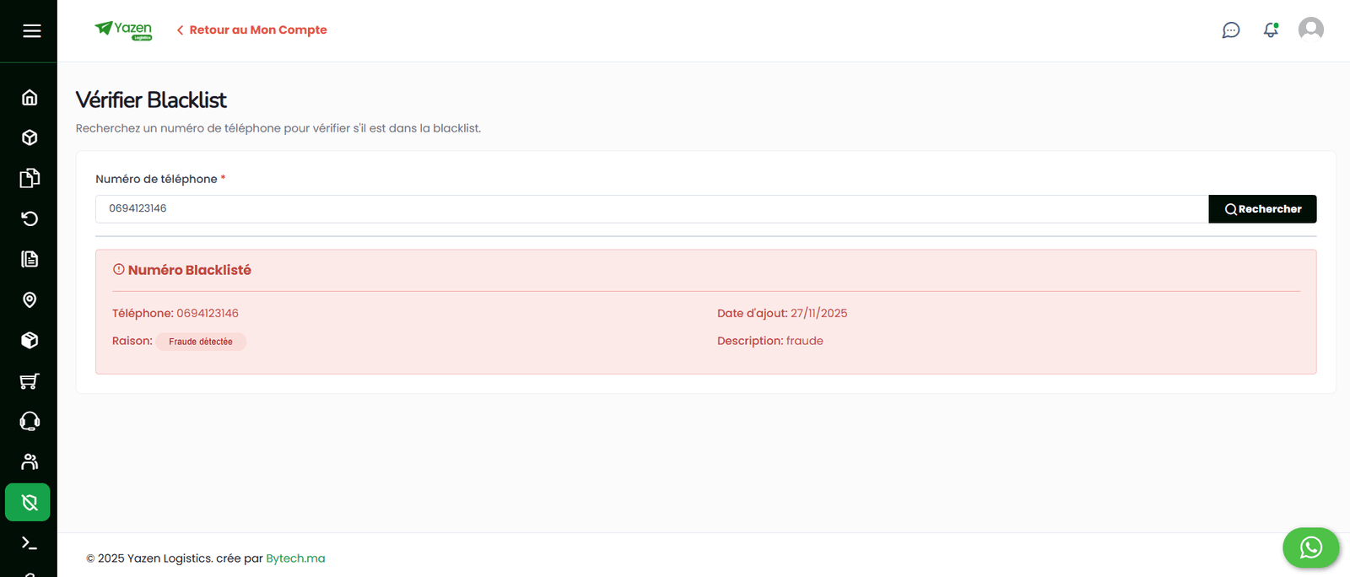This screenshot has width=1350, height=577.
Task: Open the document invoice icon
Action: (30, 259)
